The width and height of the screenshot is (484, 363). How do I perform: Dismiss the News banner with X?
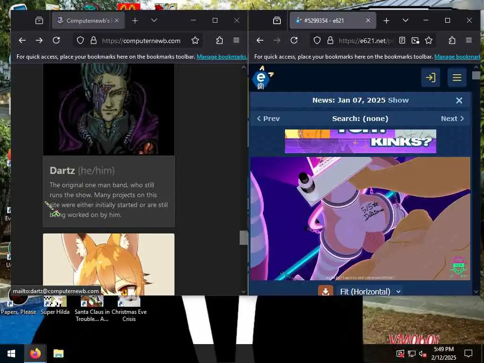[459, 100]
